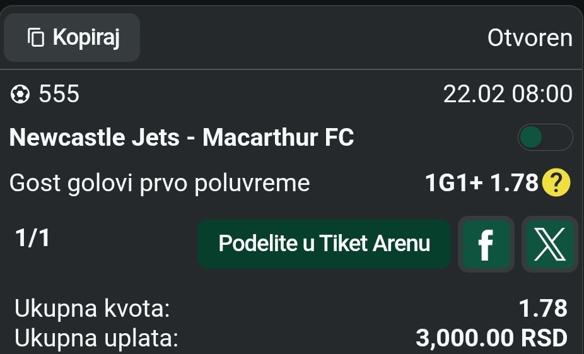Image resolution: width=584 pixels, height=354 pixels.
Task: Click the Otvoren ticket status
Action: coord(530,38)
